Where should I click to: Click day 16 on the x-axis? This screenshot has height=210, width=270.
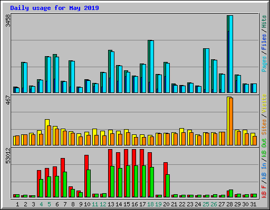coord(134,204)
